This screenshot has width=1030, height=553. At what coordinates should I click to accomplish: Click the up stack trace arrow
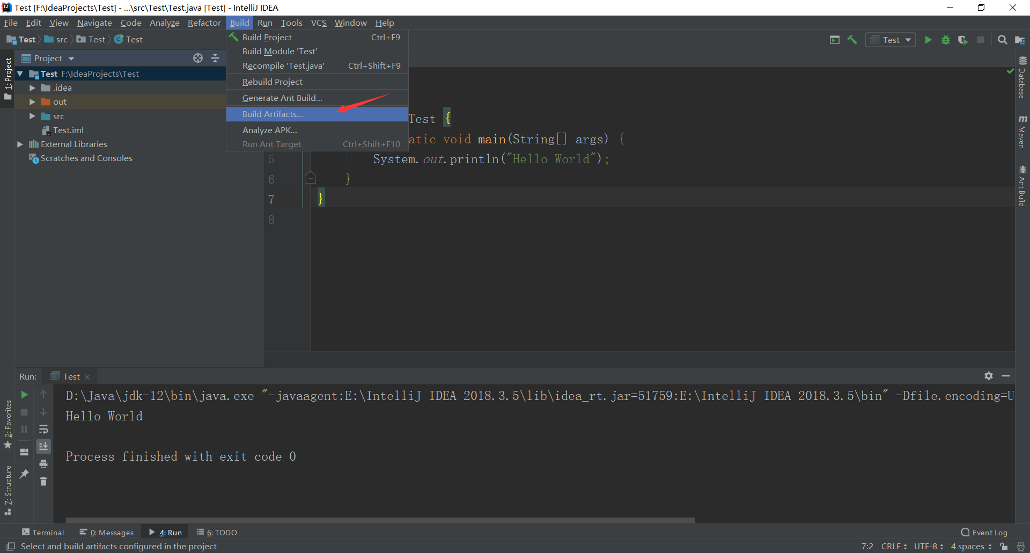pyautogui.click(x=43, y=395)
